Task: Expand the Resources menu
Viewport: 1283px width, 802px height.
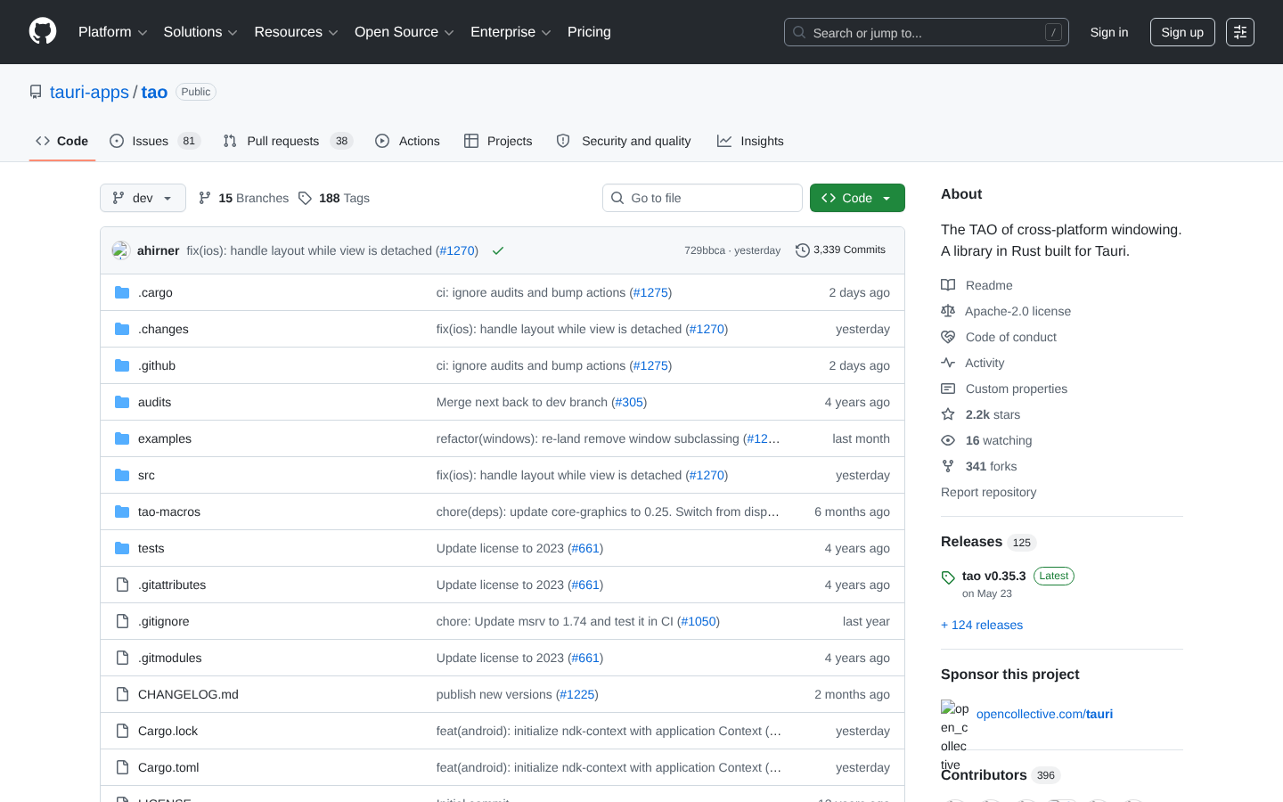Action: coord(297,32)
